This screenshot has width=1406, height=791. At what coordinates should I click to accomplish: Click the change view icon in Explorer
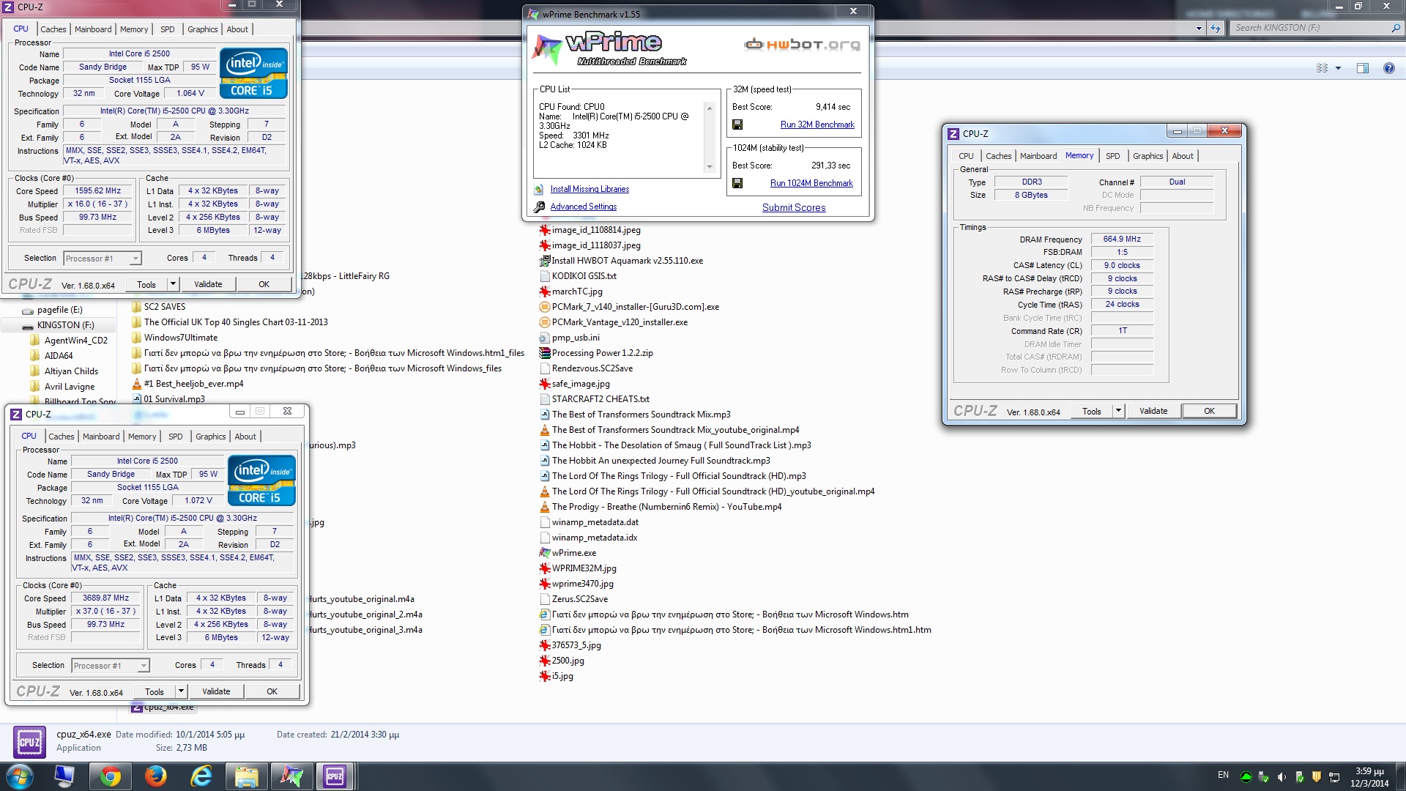[1322, 68]
